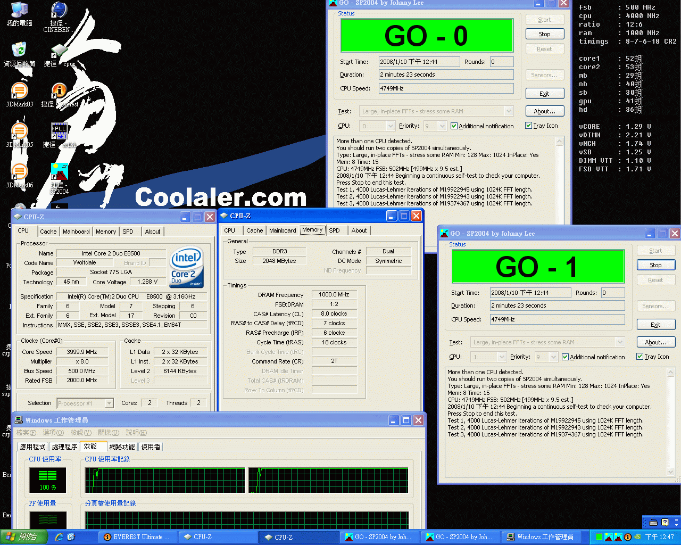Viewport: 681px width, 545px height.
Task: Click the Start Time field in GO - 0 window
Action: coord(419,62)
